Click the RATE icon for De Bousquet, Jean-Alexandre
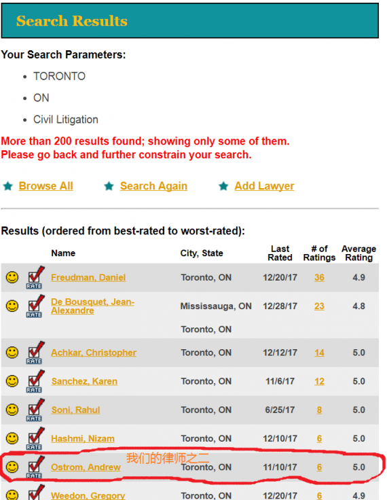Viewport: 387px width, 500px height. pyautogui.click(x=35, y=306)
